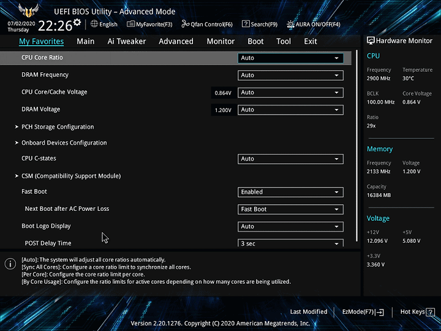This screenshot has width=441, height=331.
Task: Open the Tool tab
Action: coord(284,42)
